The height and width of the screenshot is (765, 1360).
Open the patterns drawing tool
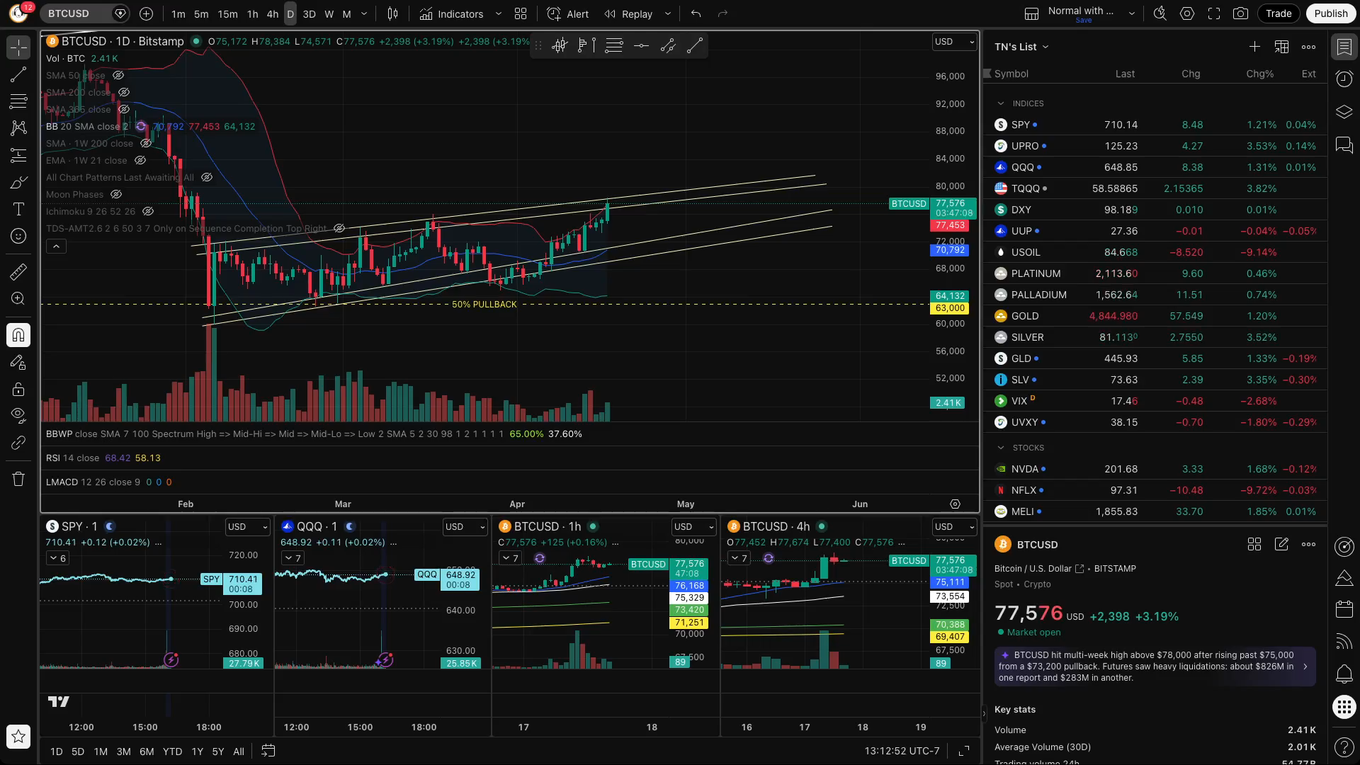click(x=18, y=128)
